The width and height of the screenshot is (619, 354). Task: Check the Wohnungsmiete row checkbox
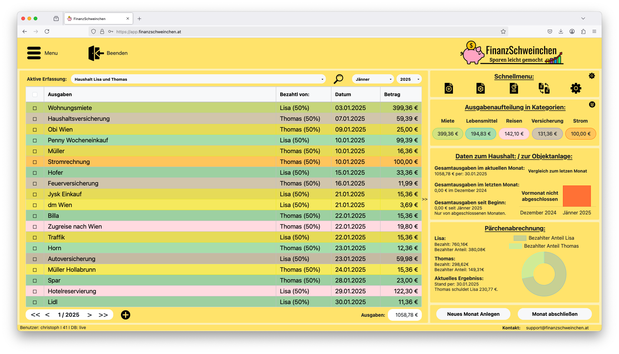[x=35, y=108]
